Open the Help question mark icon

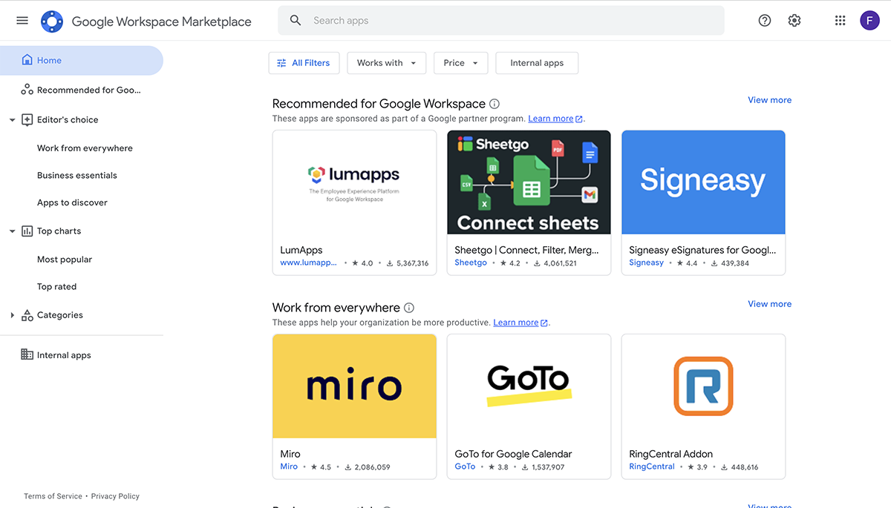click(765, 21)
